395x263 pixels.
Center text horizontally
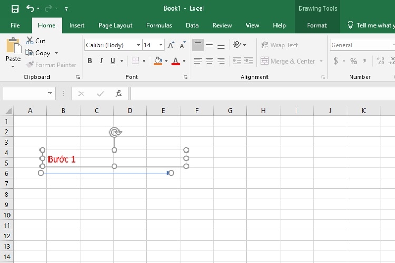click(209, 61)
